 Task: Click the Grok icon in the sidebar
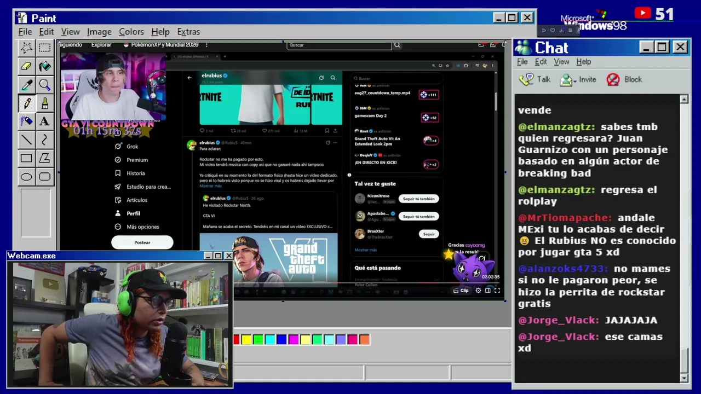[x=118, y=147]
